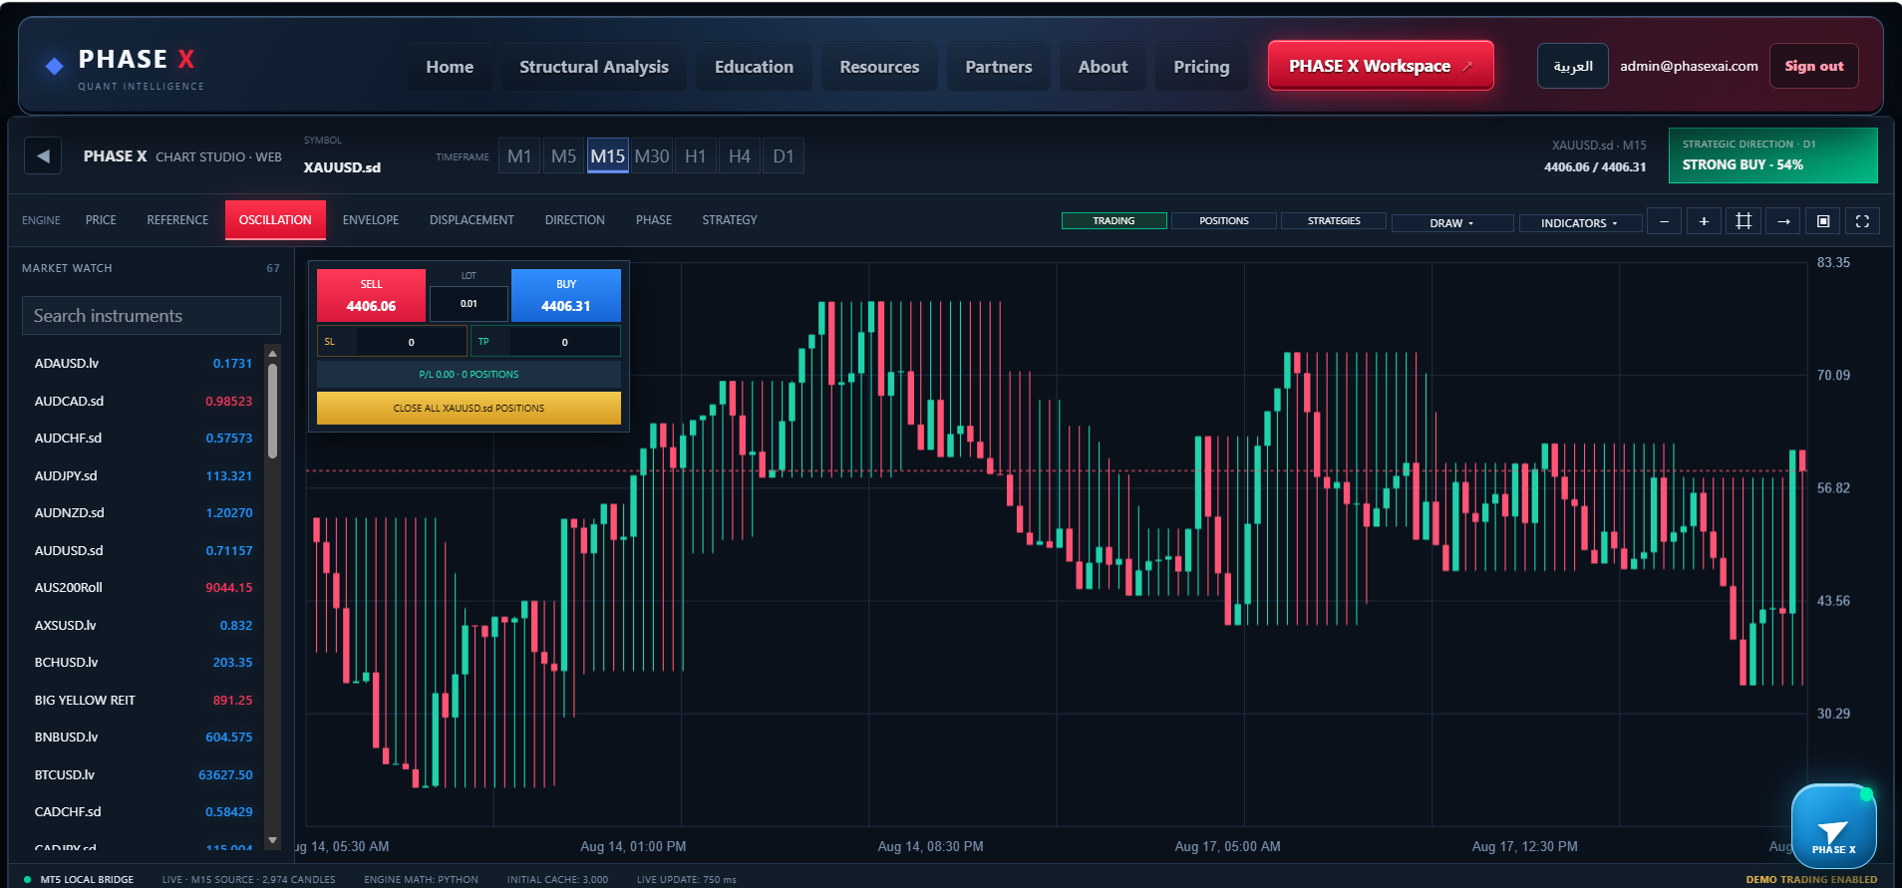Viewport: 1902px width, 888px height.
Task: Switch to the DISPLACEMENT engine tab
Action: (472, 220)
